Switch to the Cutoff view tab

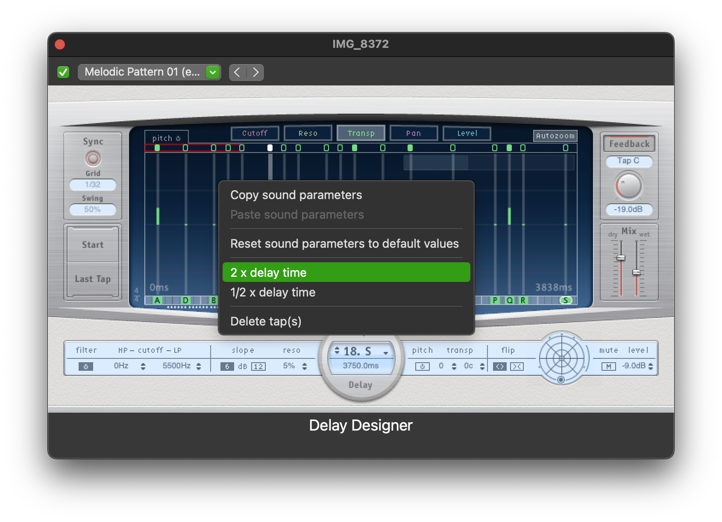pyautogui.click(x=255, y=133)
